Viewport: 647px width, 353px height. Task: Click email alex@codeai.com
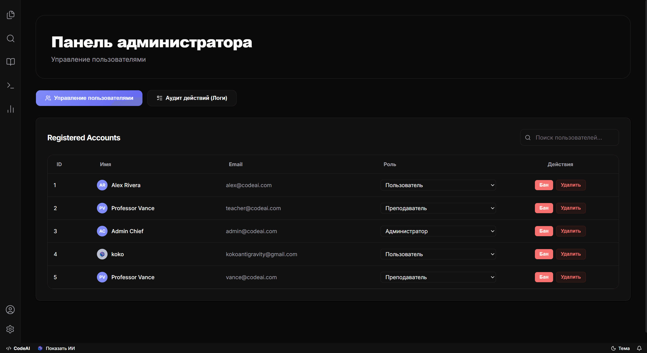tap(248, 185)
